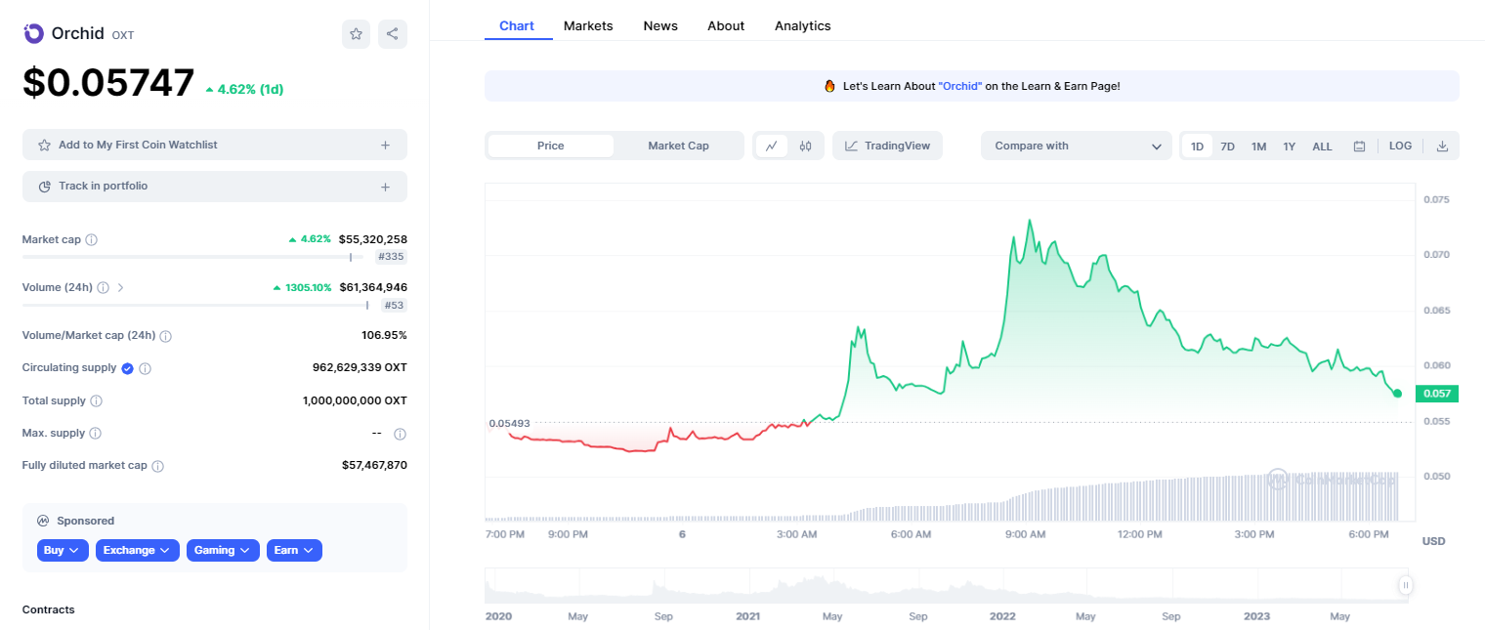The width and height of the screenshot is (1485, 630).
Task: Open the Chart tab
Action: pyautogui.click(x=517, y=26)
